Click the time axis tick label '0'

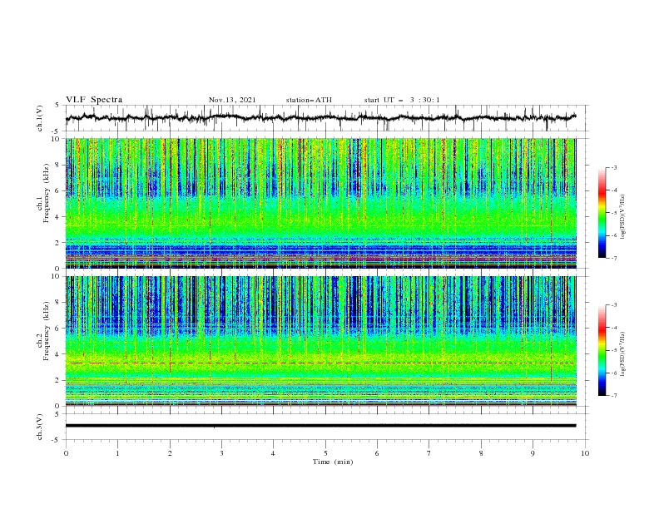pos(66,453)
